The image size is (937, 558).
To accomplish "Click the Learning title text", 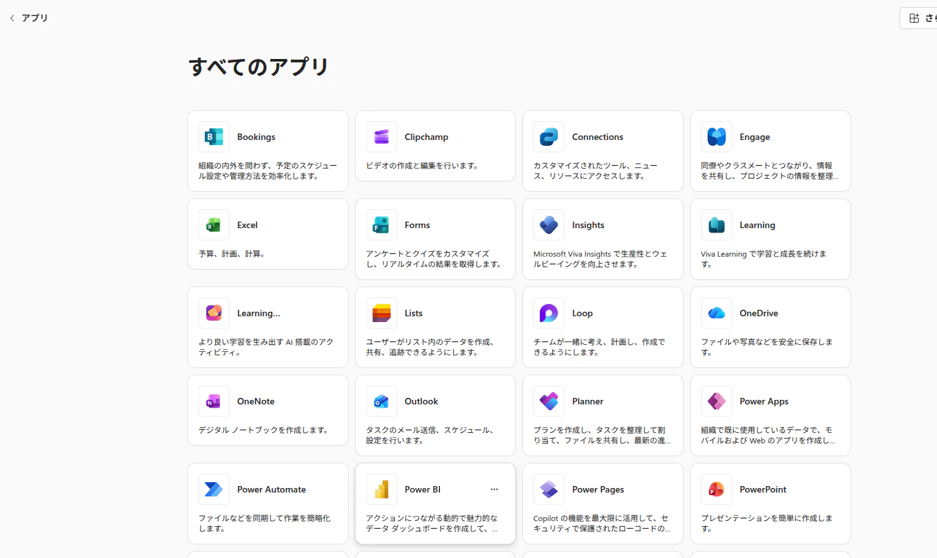I will pyautogui.click(x=758, y=225).
